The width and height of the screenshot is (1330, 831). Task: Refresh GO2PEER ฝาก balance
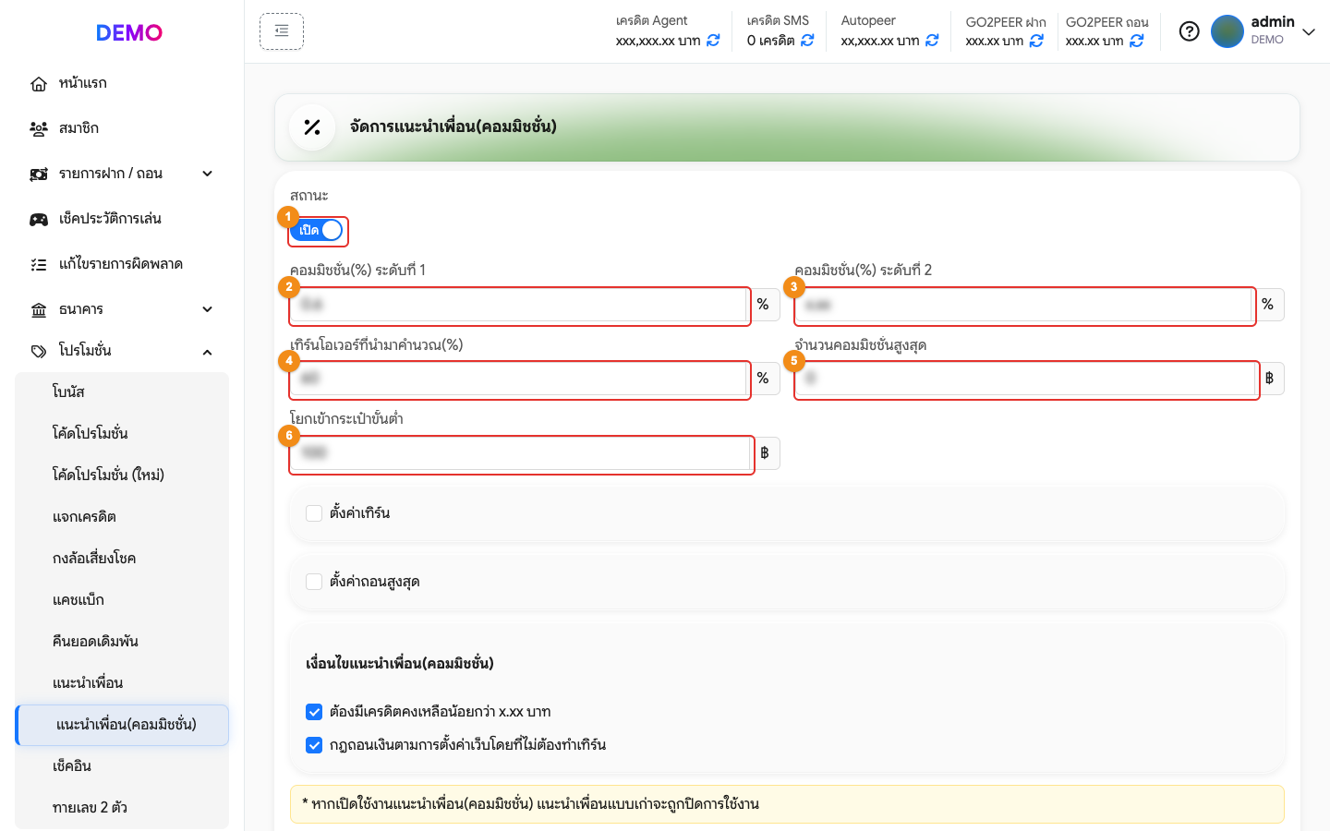1036,41
